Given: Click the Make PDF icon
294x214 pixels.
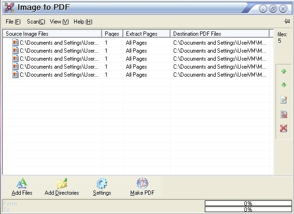Looking at the screenshot, I should 143,183.
